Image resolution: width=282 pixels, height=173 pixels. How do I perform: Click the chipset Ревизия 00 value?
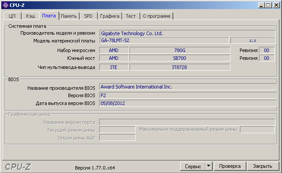pos(267,50)
